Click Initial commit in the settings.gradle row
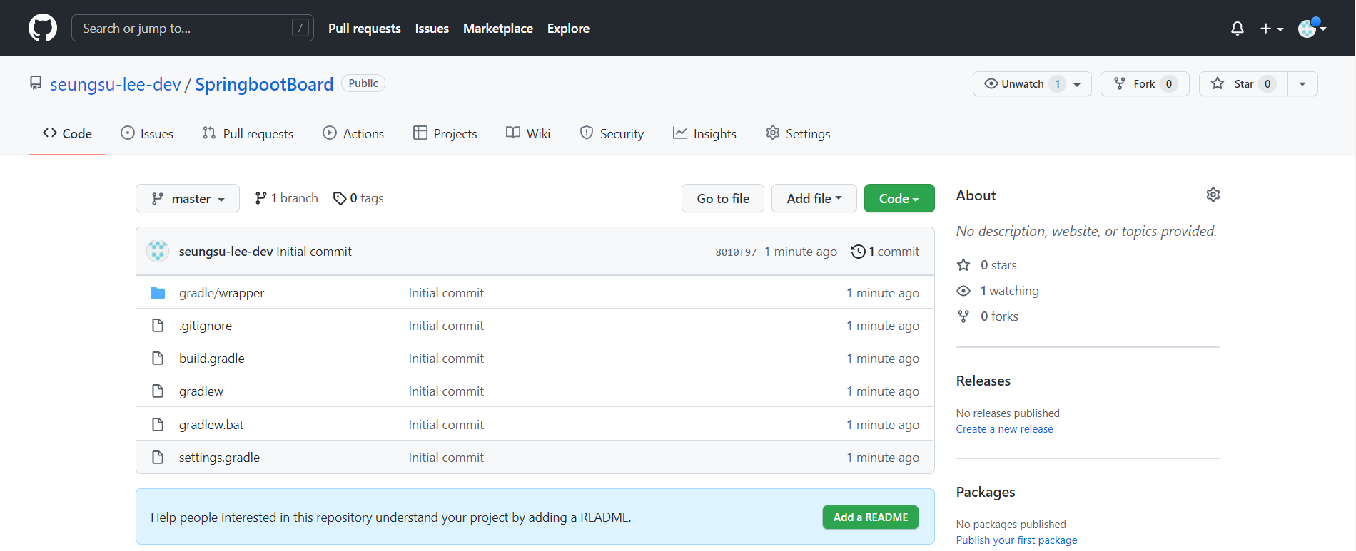1356x551 pixels. pos(446,458)
